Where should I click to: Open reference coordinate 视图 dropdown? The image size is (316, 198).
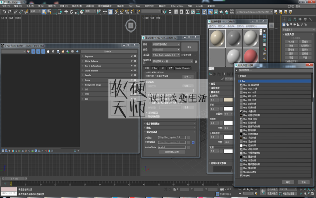click(x=90, y=11)
